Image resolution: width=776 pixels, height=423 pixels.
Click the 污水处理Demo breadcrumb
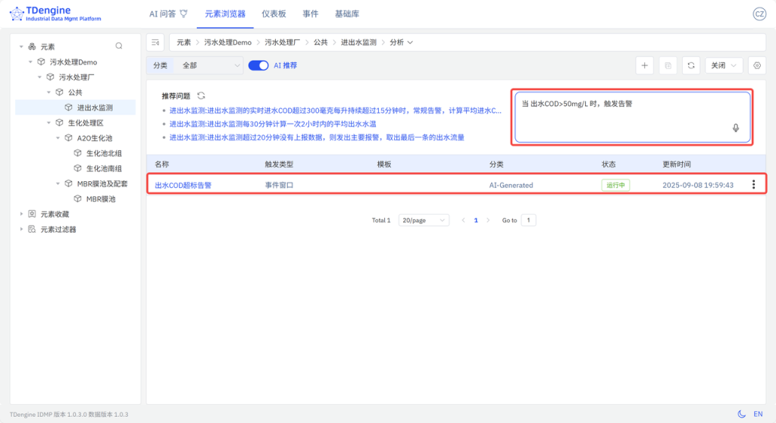(228, 42)
